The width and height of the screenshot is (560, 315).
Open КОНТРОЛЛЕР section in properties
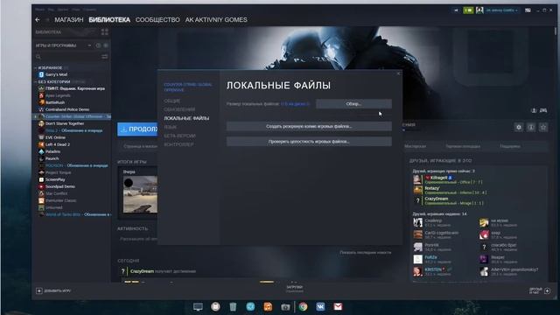178,144
